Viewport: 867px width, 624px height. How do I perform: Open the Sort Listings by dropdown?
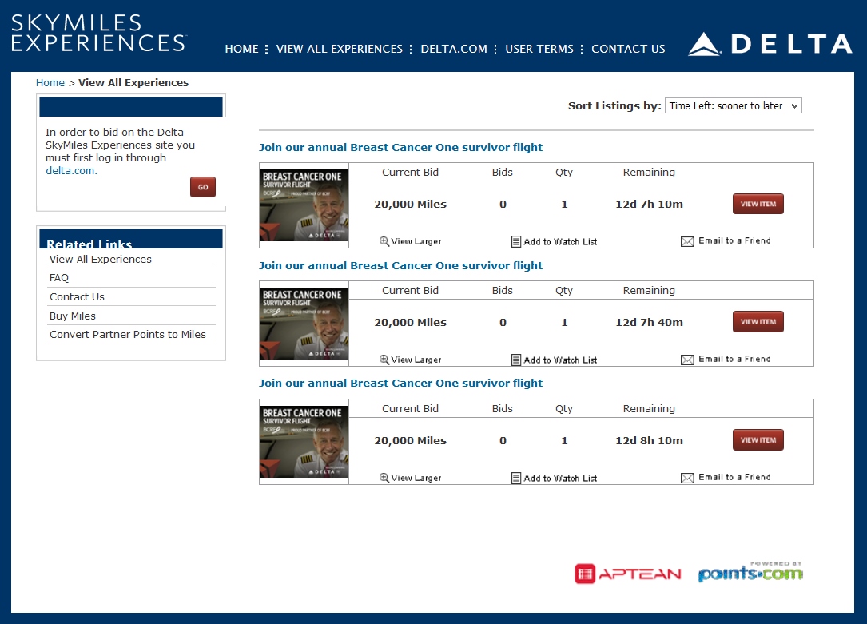(733, 105)
